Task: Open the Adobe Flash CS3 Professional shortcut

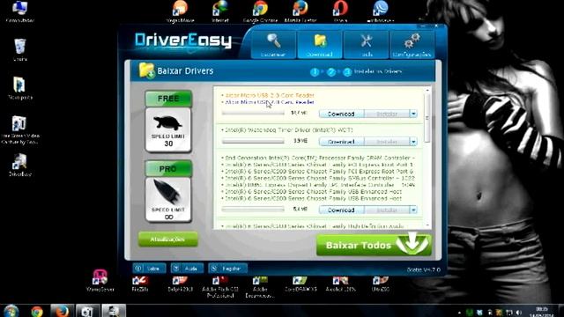Action: [220, 287]
